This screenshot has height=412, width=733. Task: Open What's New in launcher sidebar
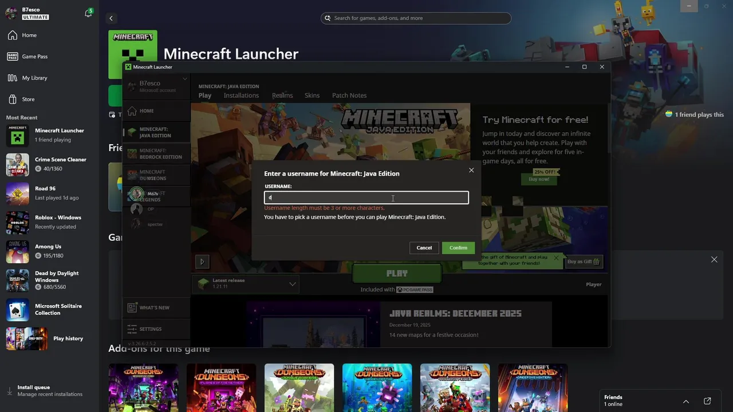pyautogui.click(x=156, y=308)
